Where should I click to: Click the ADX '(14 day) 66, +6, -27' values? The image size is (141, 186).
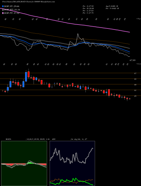coord(79,139)
